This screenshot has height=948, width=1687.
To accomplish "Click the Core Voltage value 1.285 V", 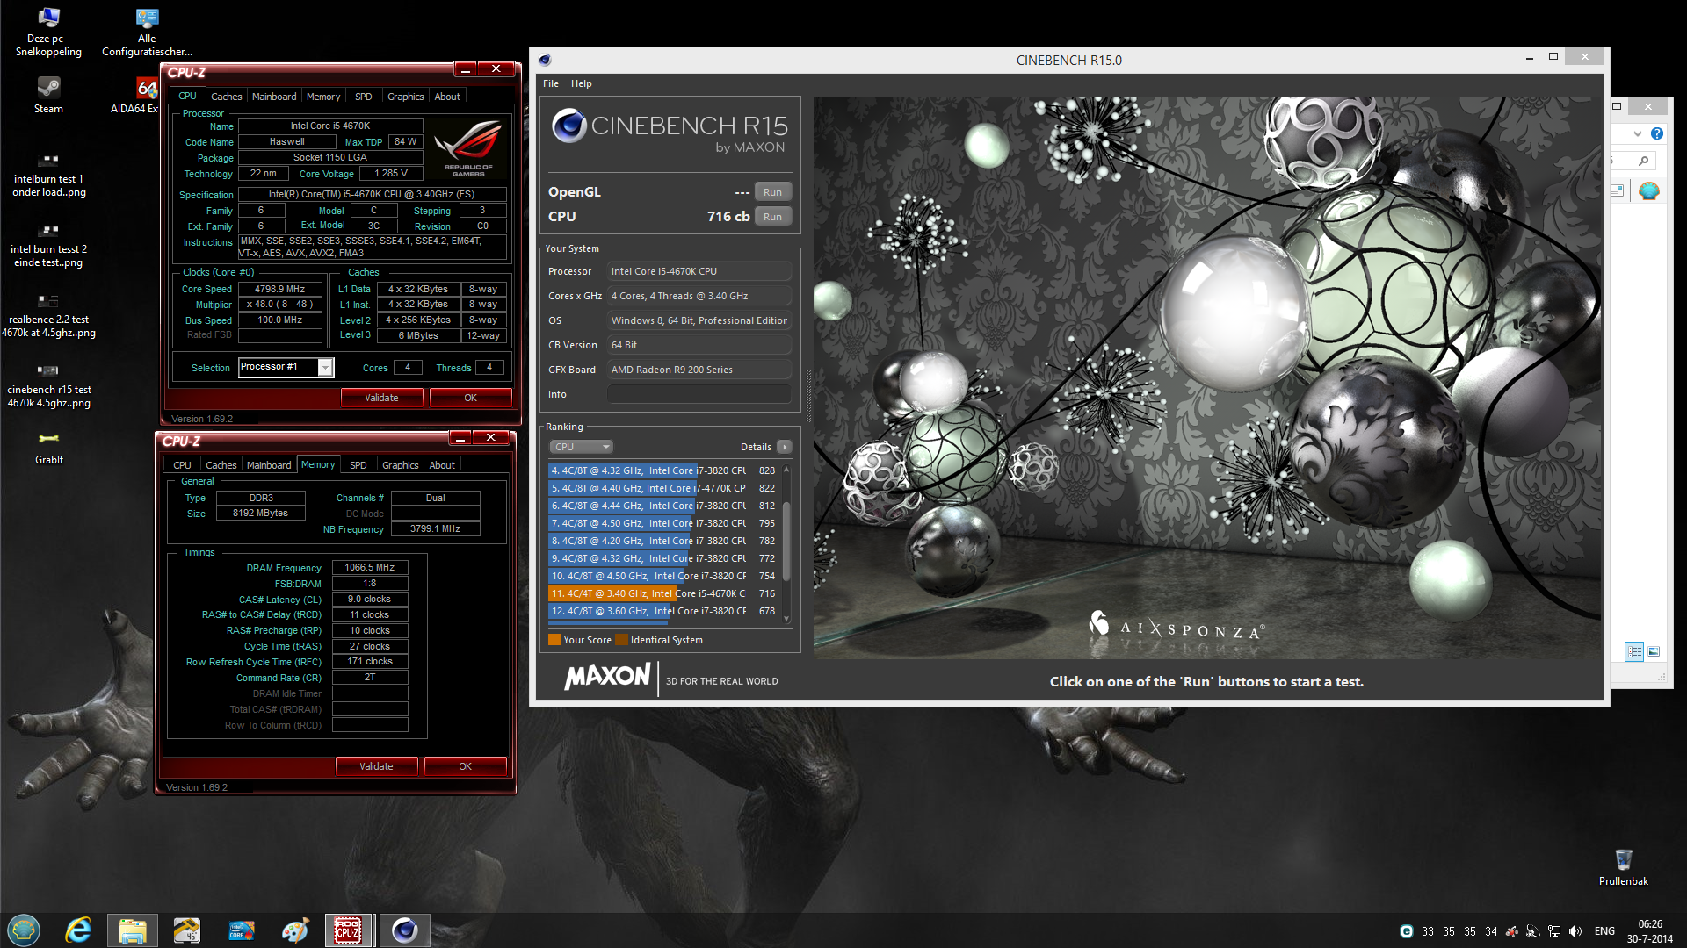I will [391, 174].
